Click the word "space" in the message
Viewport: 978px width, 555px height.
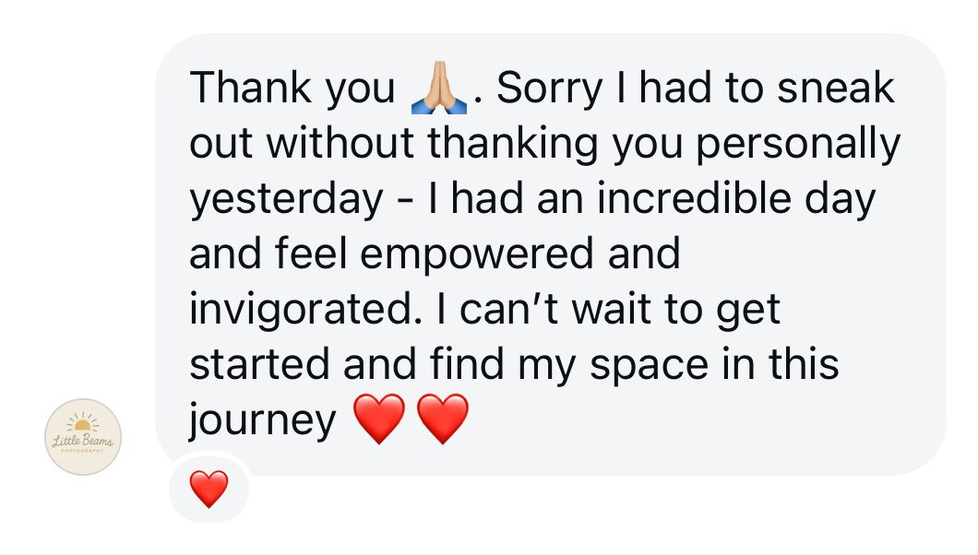point(650,363)
